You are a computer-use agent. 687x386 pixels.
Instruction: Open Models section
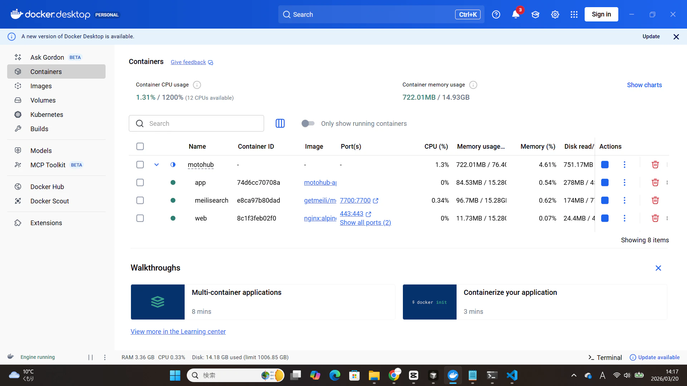point(56,150)
